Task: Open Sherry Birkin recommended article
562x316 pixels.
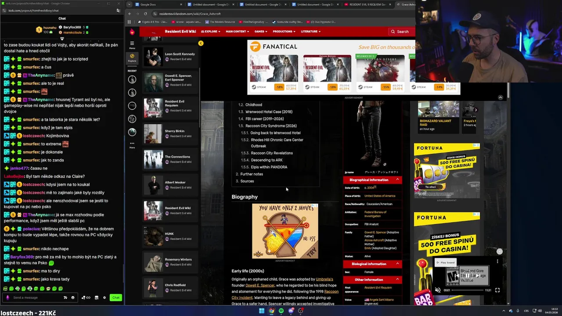Action: (x=170, y=133)
